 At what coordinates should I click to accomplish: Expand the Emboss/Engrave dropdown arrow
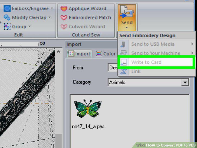tap(52, 8)
